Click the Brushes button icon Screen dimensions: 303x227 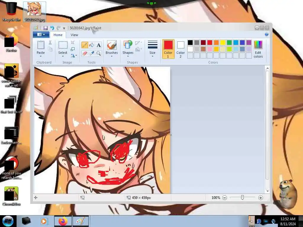tap(112, 45)
